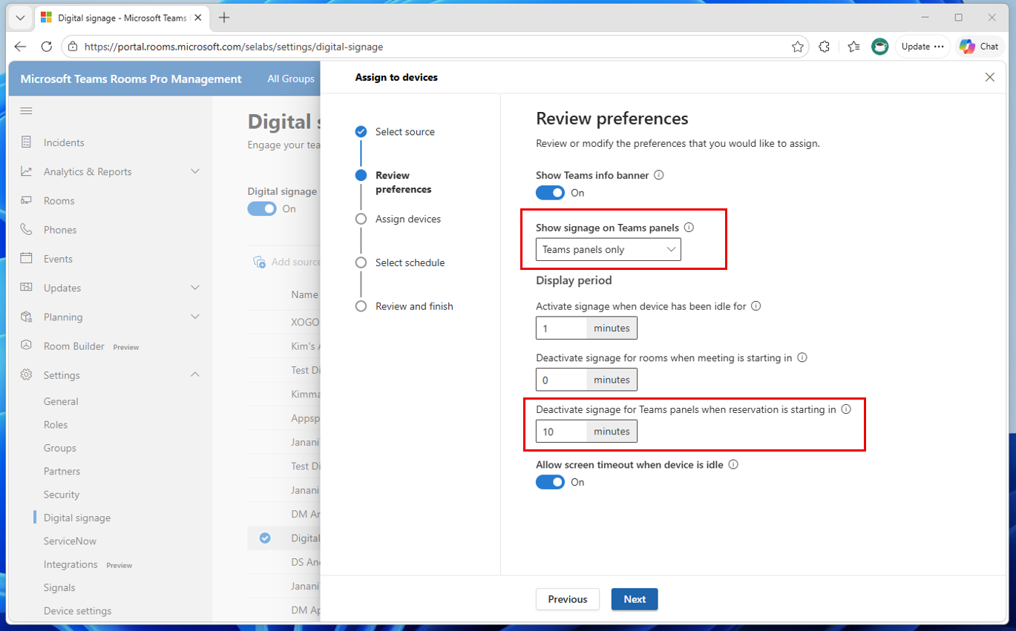Click the idle activation minutes field

561,328
